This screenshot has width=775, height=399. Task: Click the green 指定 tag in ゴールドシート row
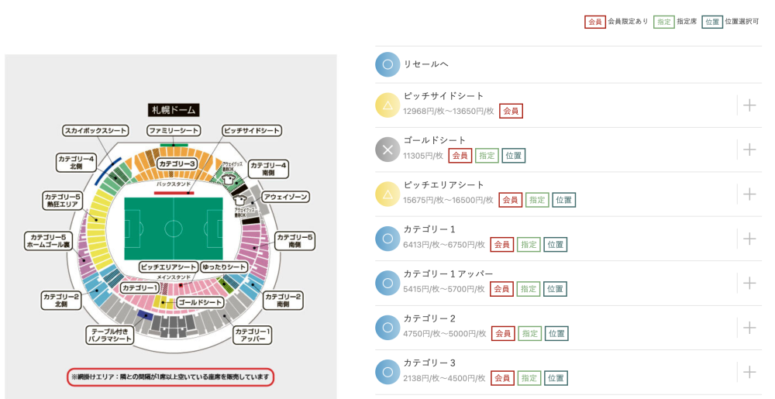pos(487,156)
